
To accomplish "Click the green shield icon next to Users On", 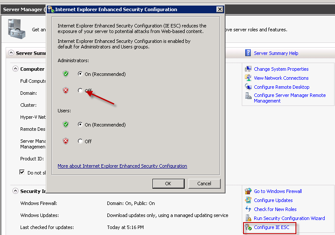I will [x=66, y=124].
